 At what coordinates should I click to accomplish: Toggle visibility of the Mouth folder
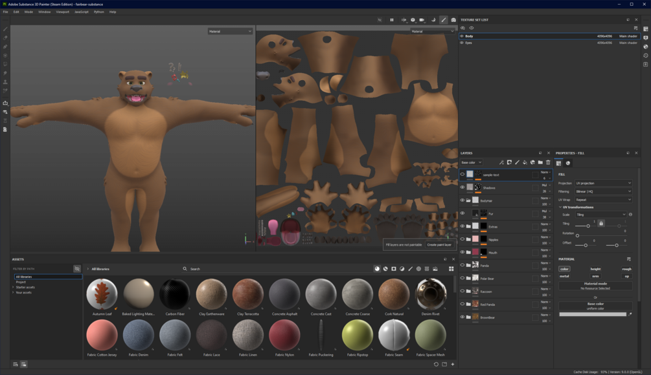pos(462,252)
